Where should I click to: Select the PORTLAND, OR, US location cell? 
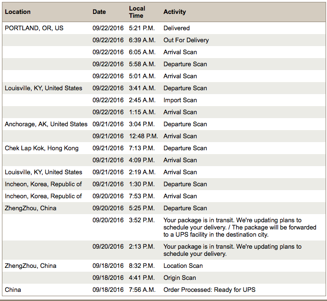[x=34, y=28]
